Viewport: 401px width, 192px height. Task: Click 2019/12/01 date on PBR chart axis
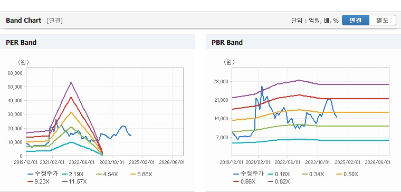point(232,162)
